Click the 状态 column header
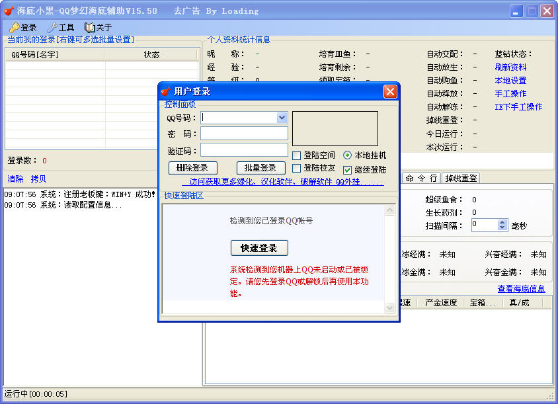Screen dimensions: 558x404 [x=151, y=54]
